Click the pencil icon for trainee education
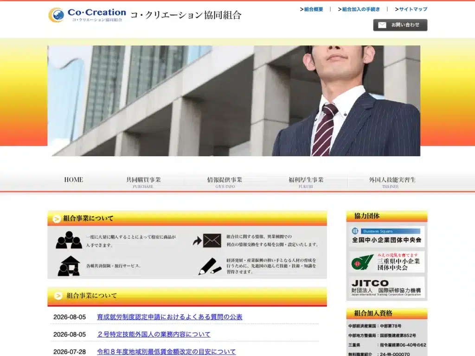The image size is (475, 356). tap(210, 267)
